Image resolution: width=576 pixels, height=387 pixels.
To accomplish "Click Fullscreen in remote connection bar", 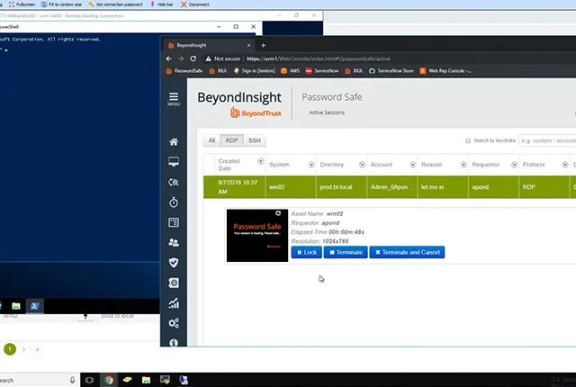I will click(x=22, y=4).
